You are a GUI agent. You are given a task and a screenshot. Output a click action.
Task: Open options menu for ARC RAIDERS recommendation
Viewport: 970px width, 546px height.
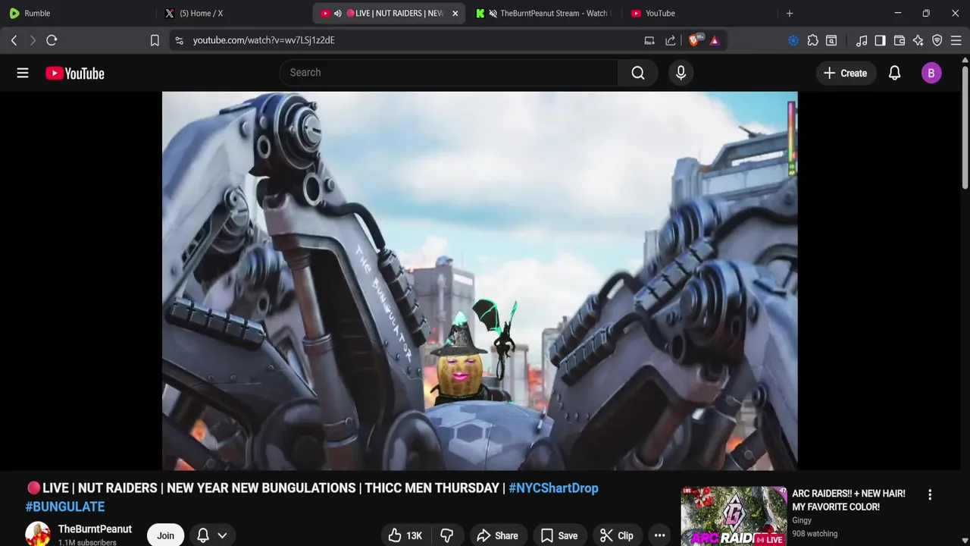[930, 494]
